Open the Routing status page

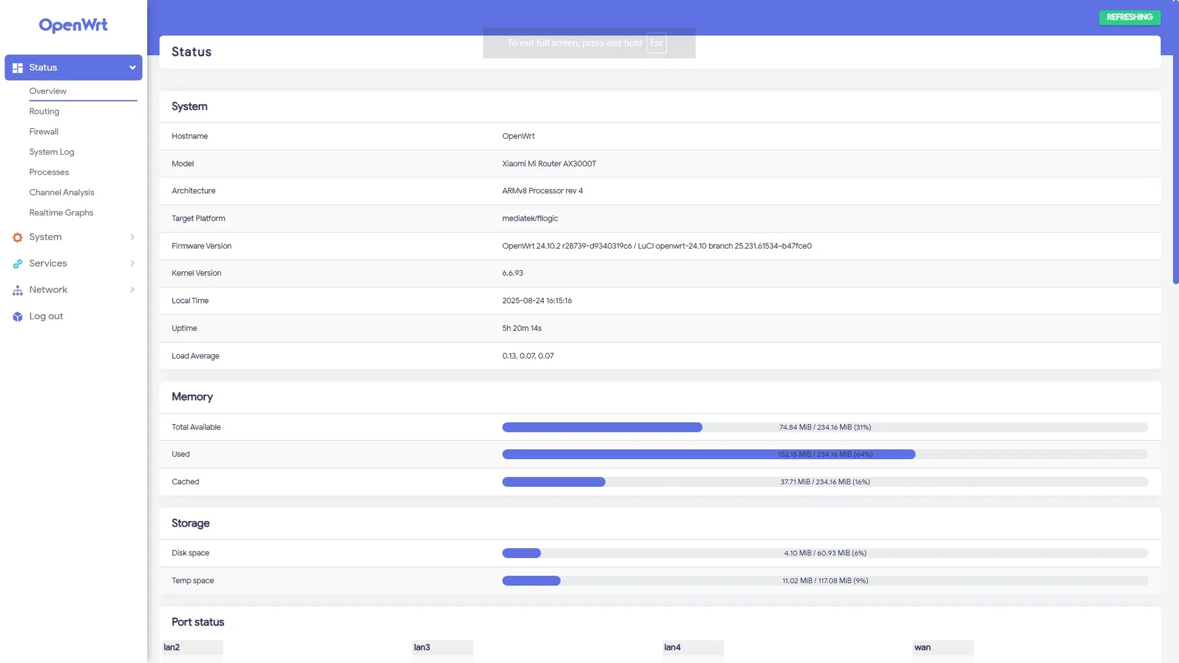click(x=44, y=111)
